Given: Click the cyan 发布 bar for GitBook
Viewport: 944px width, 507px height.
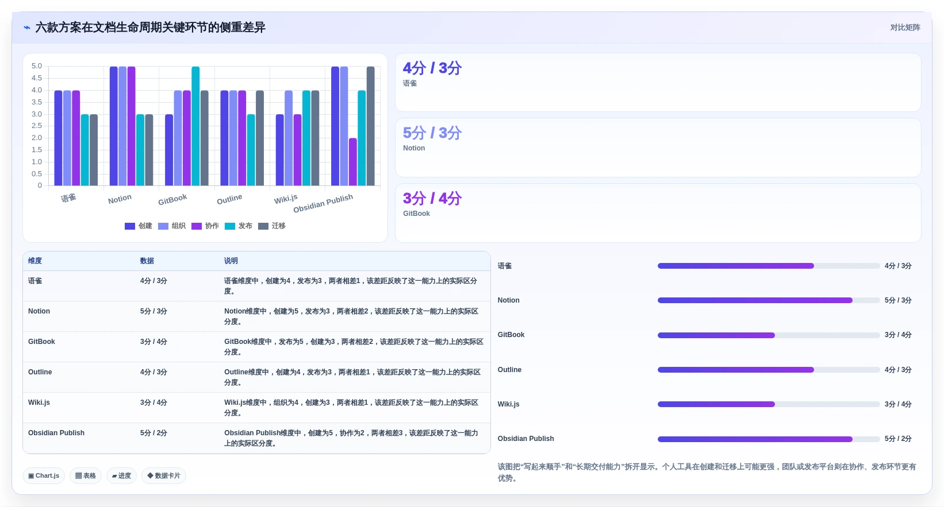Looking at the screenshot, I should coord(195,126).
